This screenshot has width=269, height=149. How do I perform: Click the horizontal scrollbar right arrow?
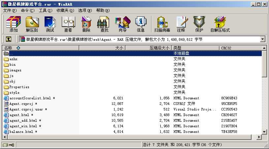tap(259, 137)
